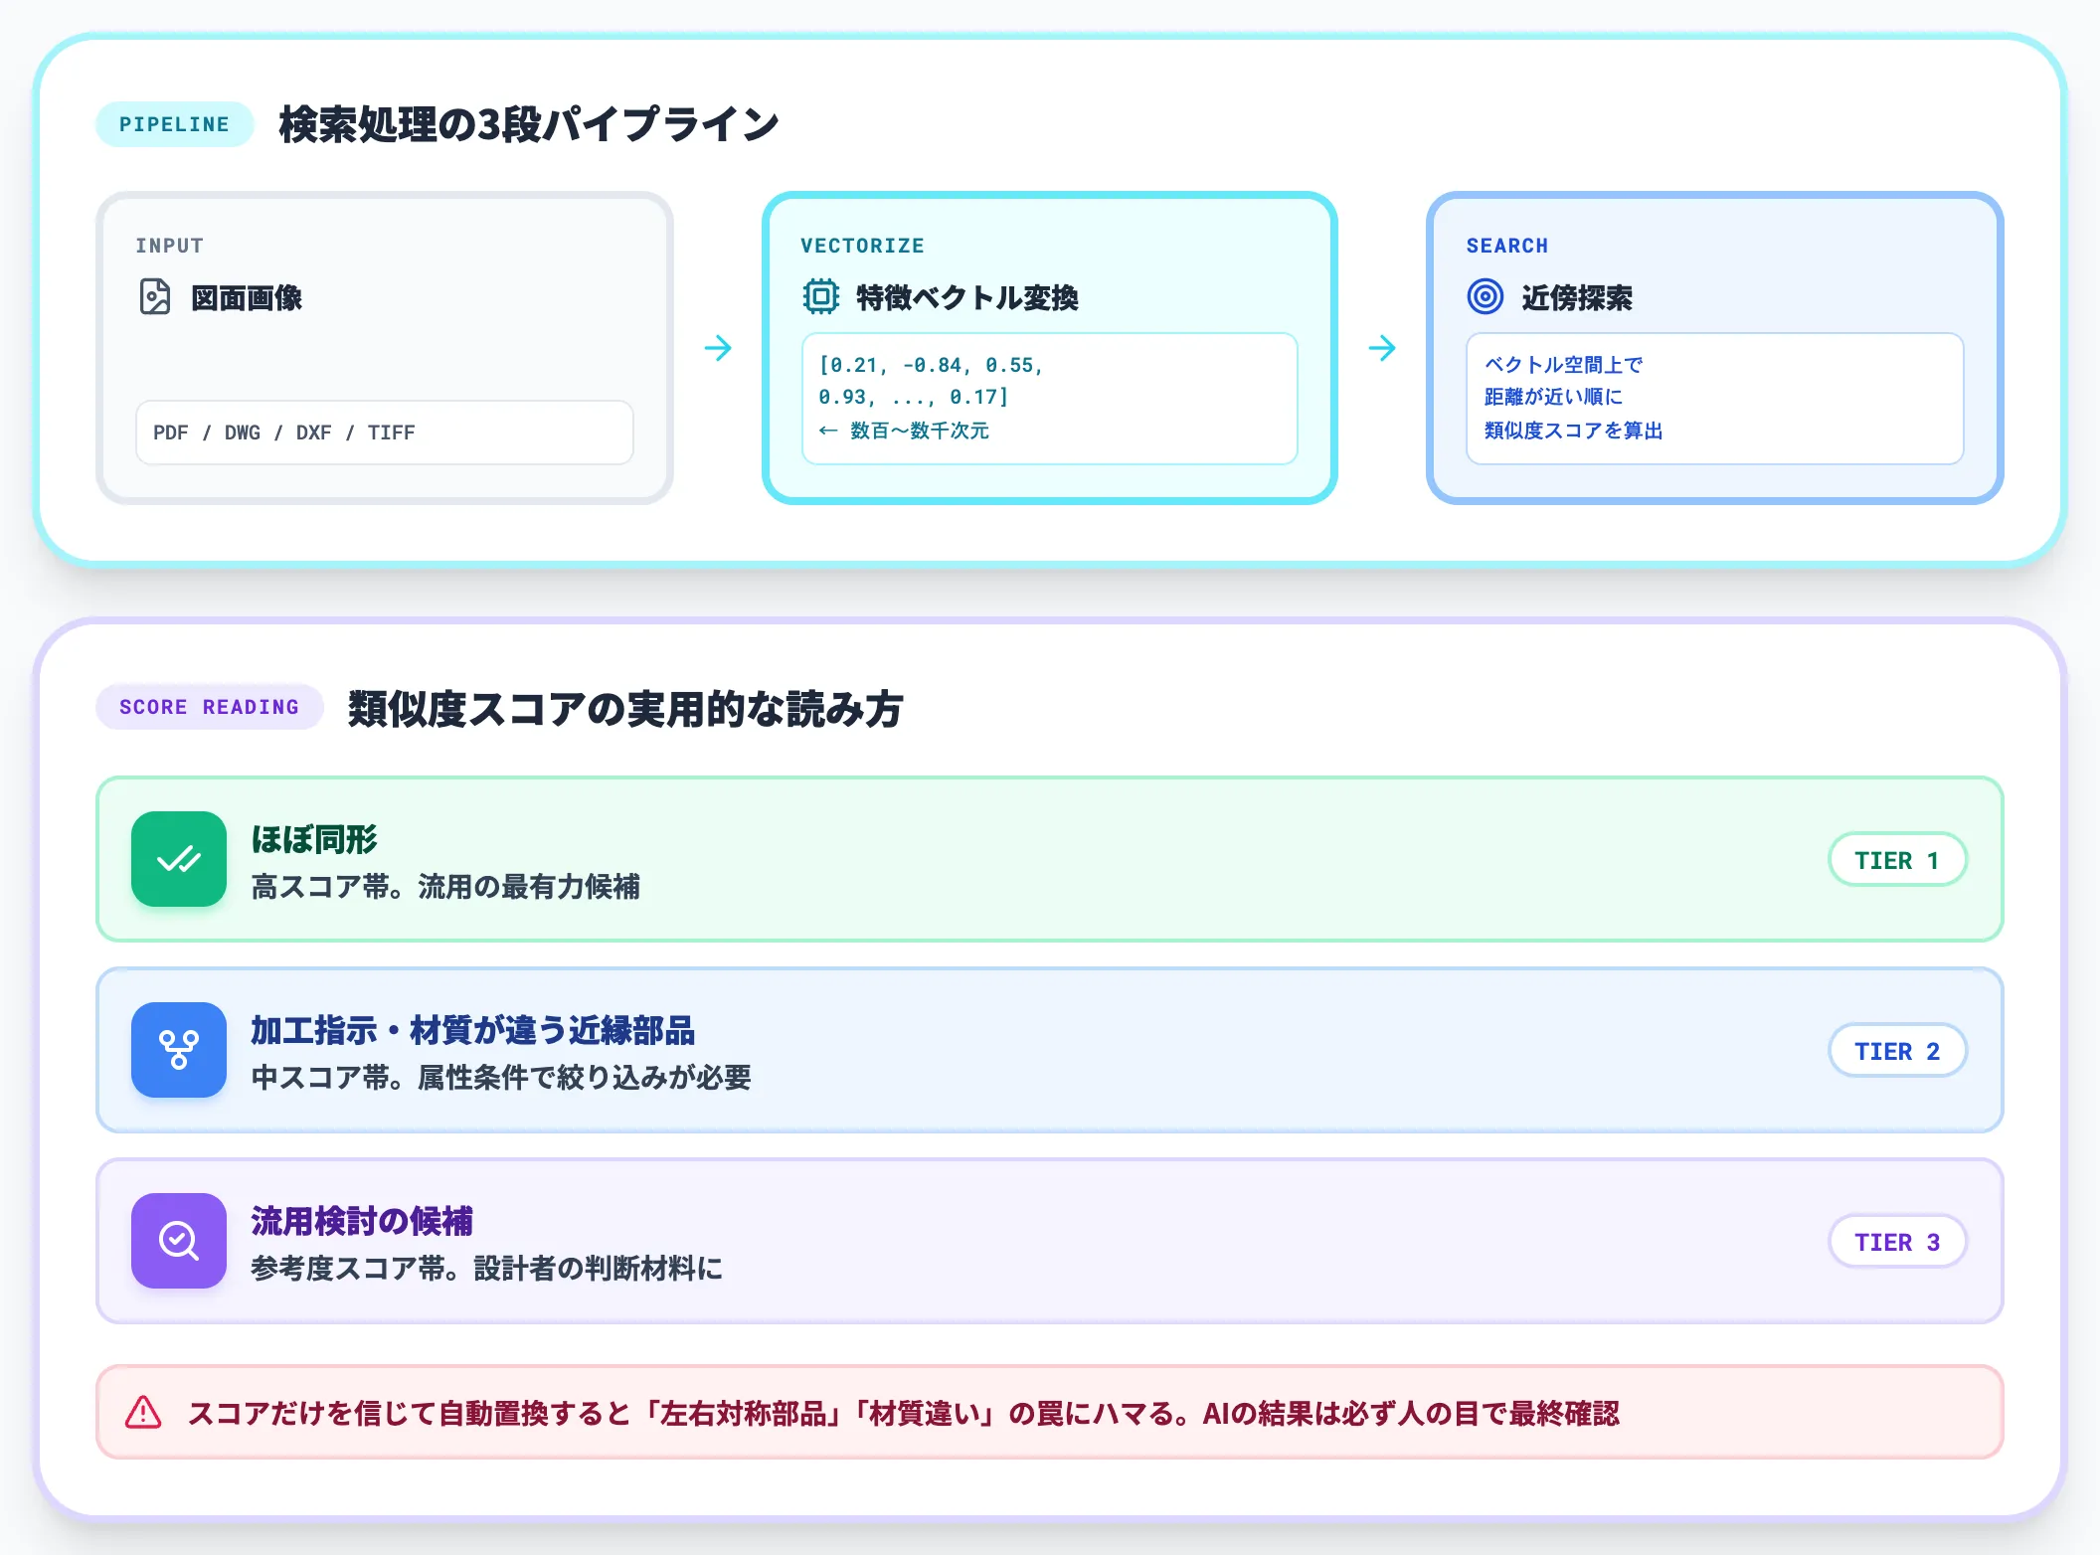
Task: Click the TIER 3 badge
Action: [1897, 1242]
